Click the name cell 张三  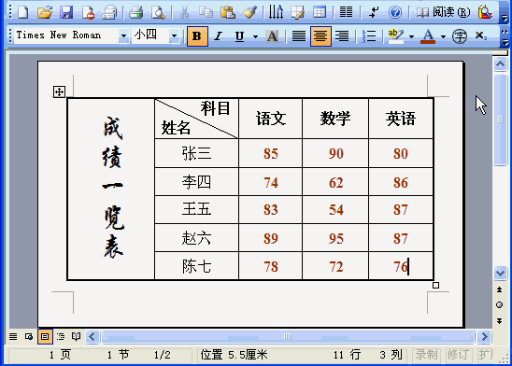pyautogui.click(x=196, y=153)
